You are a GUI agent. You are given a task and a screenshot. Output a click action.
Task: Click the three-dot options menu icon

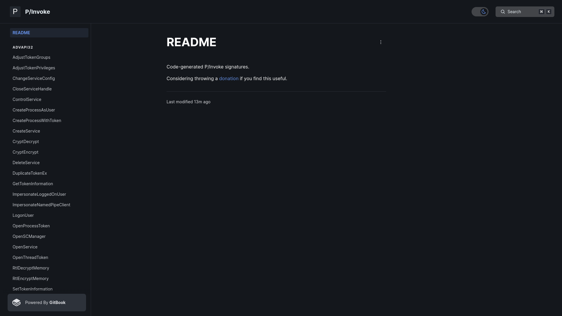(381, 42)
